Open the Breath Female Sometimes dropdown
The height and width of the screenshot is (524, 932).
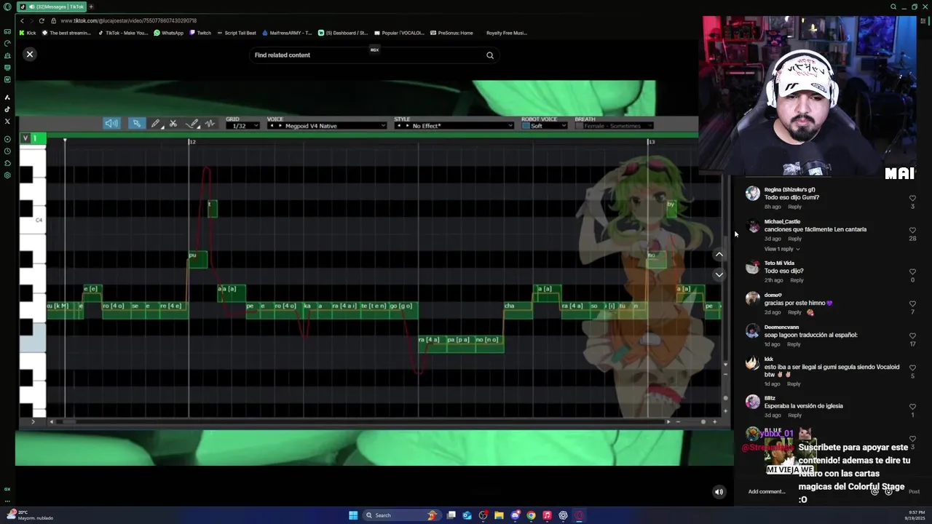pyautogui.click(x=619, y=126)
